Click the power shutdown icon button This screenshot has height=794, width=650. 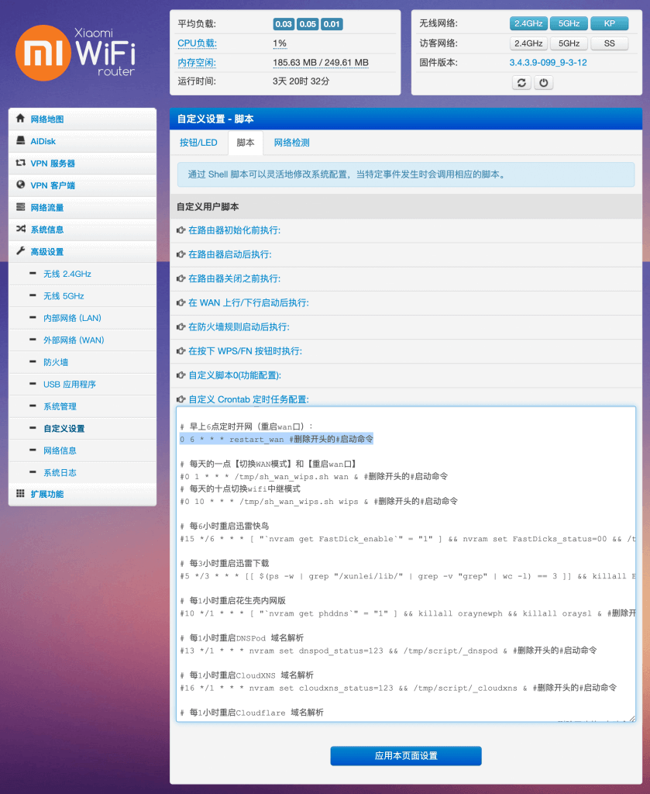(544, 82)
